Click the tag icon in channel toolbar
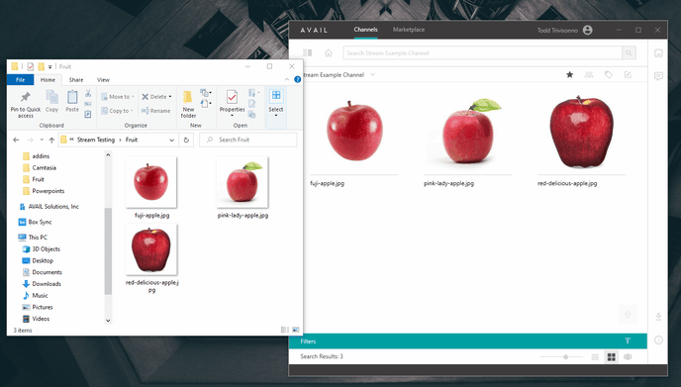Screen dimensions: 681x387 (608, 74)
